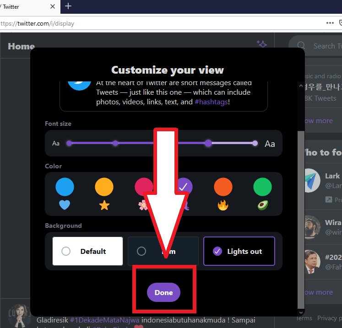342x328 pixels.
Task: Click the avocado emoji
Action: [263, 205]
